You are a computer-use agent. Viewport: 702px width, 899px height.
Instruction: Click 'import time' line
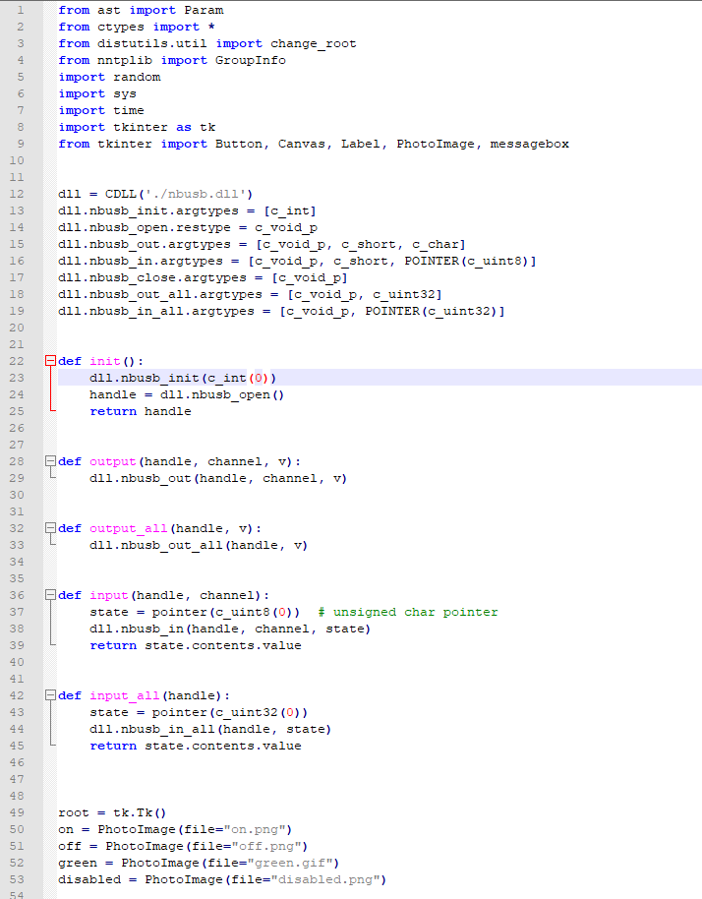tap(101, 111)
